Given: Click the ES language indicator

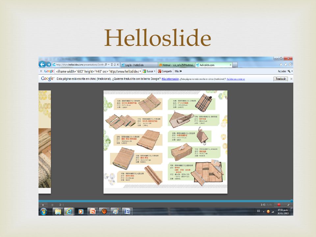Looking at the screenshot, I should [x=259, y=211].
